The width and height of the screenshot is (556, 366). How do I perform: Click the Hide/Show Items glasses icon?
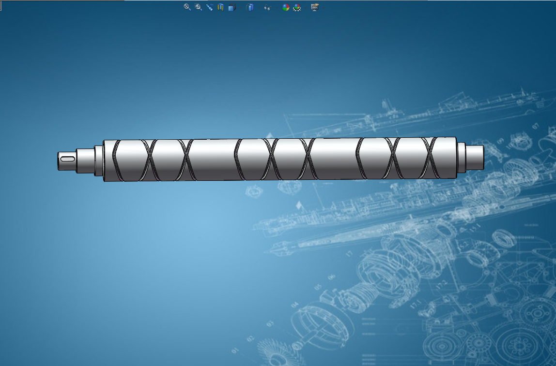coord(268,8)
